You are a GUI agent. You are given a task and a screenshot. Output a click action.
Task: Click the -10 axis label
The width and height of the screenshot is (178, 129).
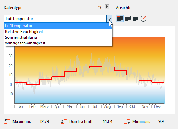10,94
